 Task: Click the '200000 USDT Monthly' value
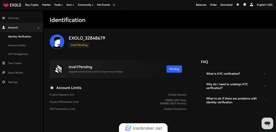pos(173,103)
